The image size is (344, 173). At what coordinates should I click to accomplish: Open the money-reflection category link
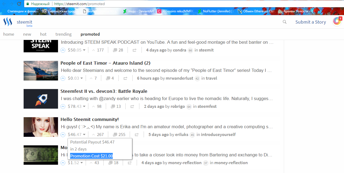tap(231, 163)
